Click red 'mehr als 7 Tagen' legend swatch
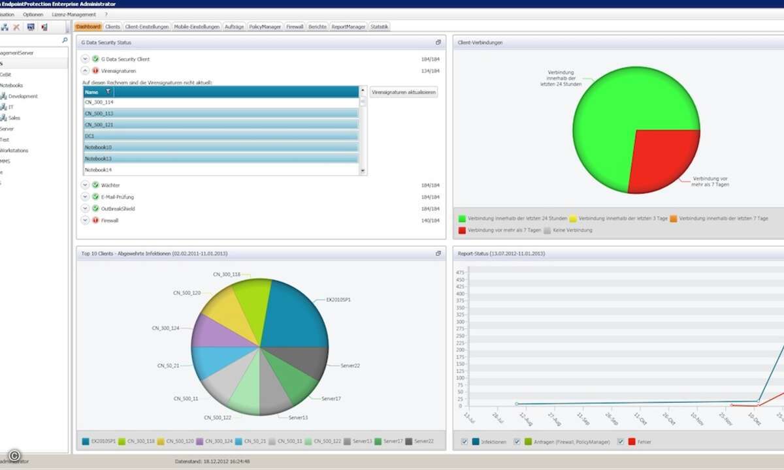784x470 pixels. [x=463, y=230]
